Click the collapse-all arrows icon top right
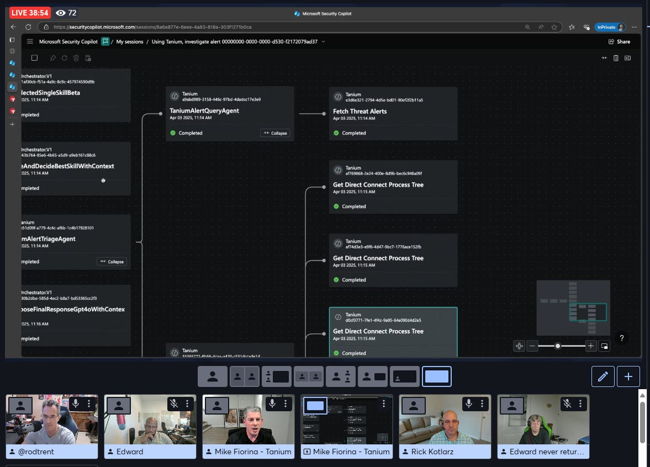Viewport: 650px width, 467px height. (604, 58)
